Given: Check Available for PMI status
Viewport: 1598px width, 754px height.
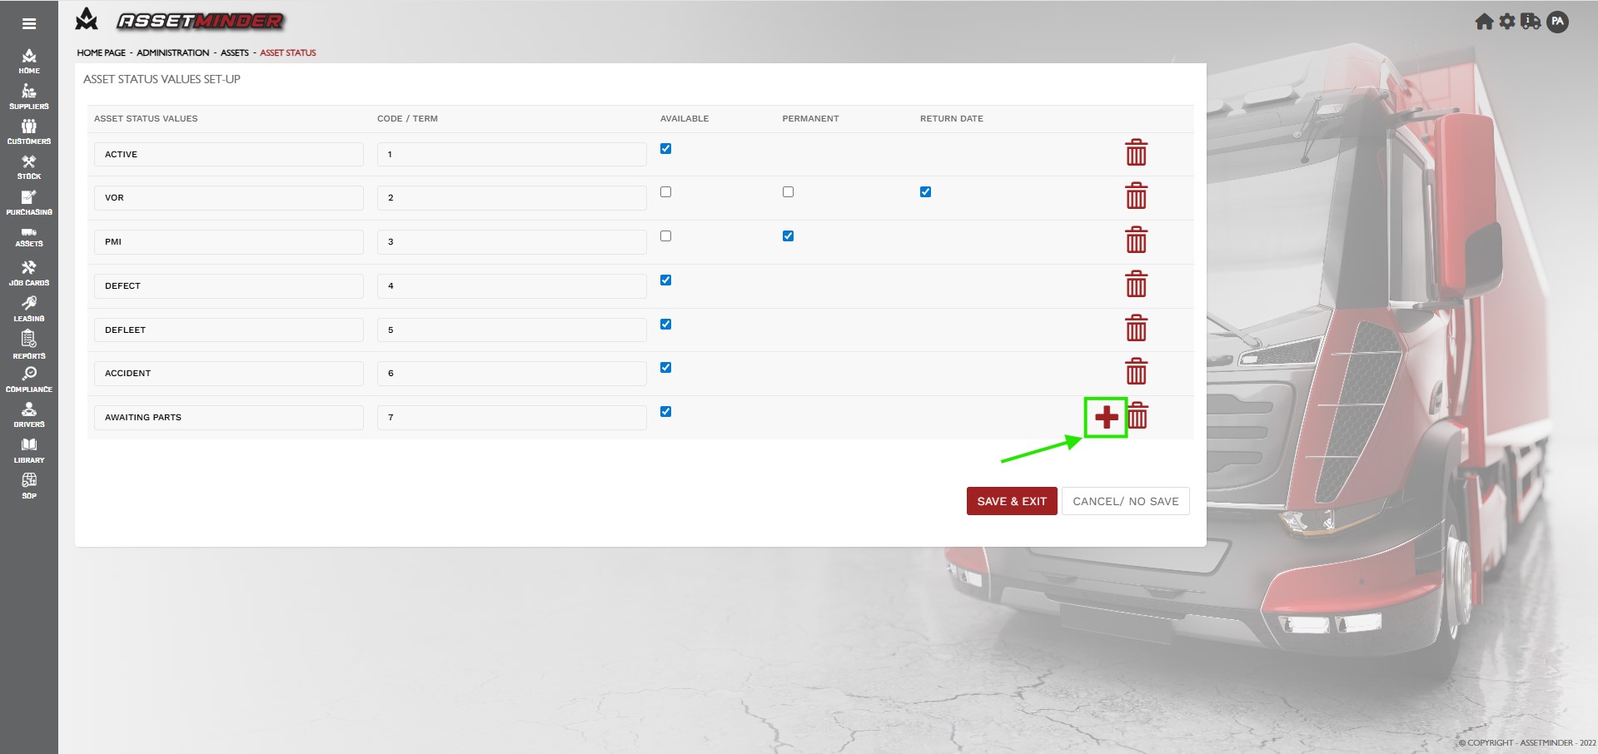Looking at the screenshot, I should pyautogui.click(x=665, y=236).
